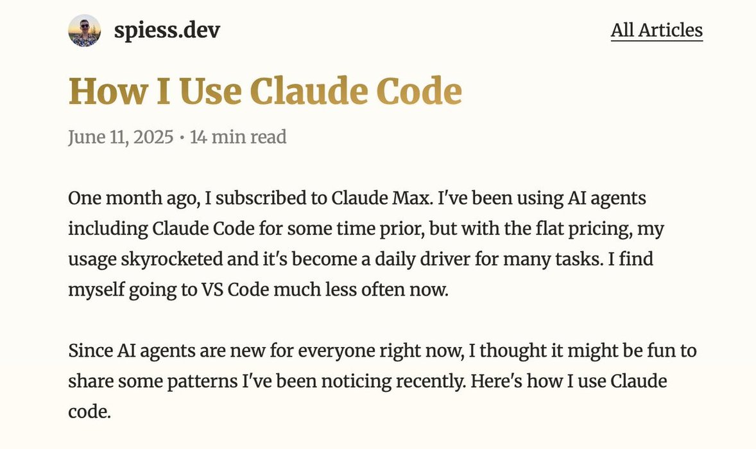This screenshot has height=449, width=756.
Task: Open the spiess.dev home link
Action: [167, 30]
